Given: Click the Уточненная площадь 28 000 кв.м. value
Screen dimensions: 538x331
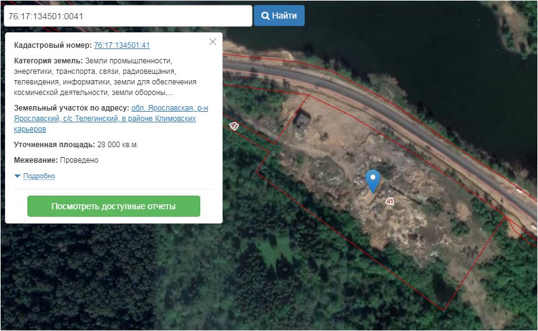Looking at the screenshot, I should [x=118, y=145].
